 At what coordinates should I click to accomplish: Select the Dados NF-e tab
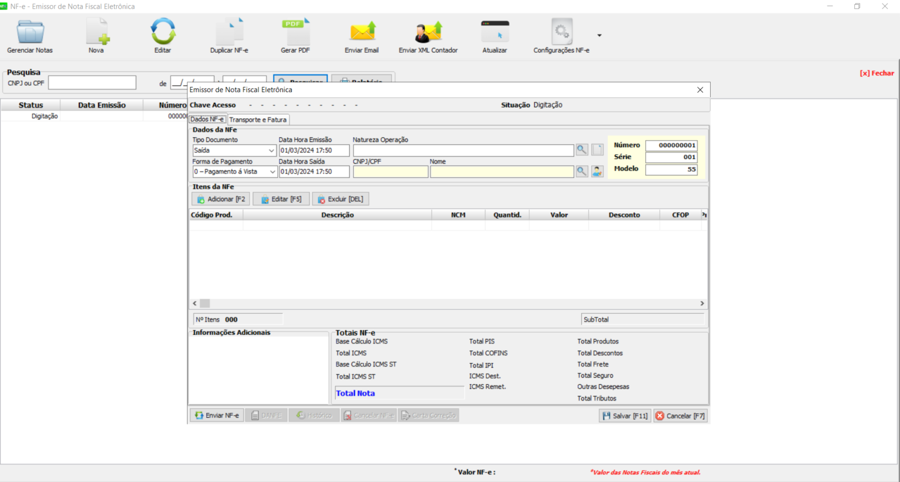(x=207, y=120)
